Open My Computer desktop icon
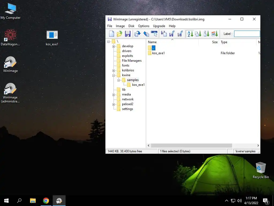 10,11
